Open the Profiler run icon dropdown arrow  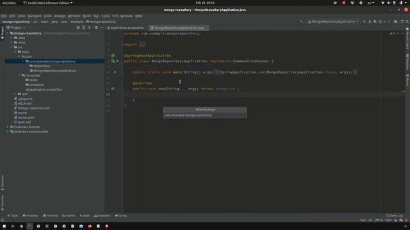(384, 22)
